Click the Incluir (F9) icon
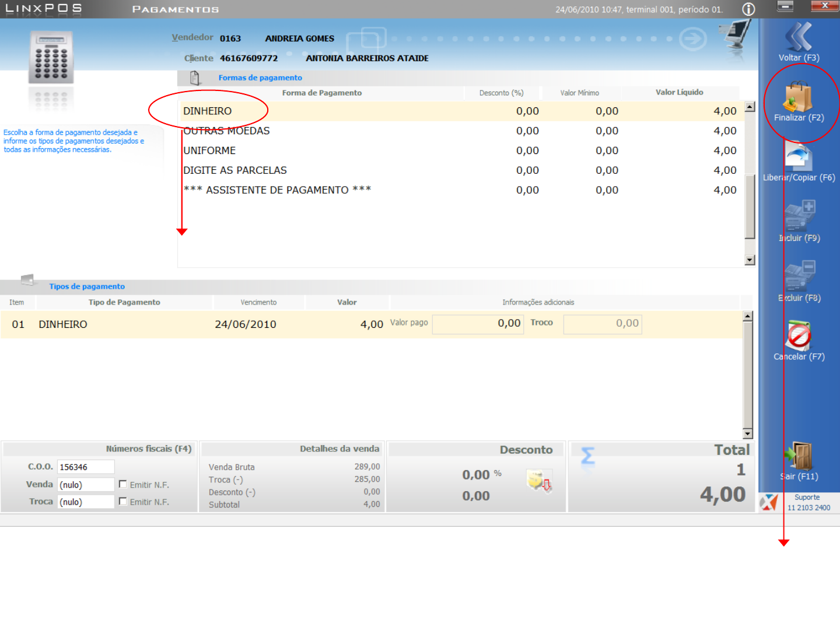This screenshot has height=630, width=840. [799, 216]
